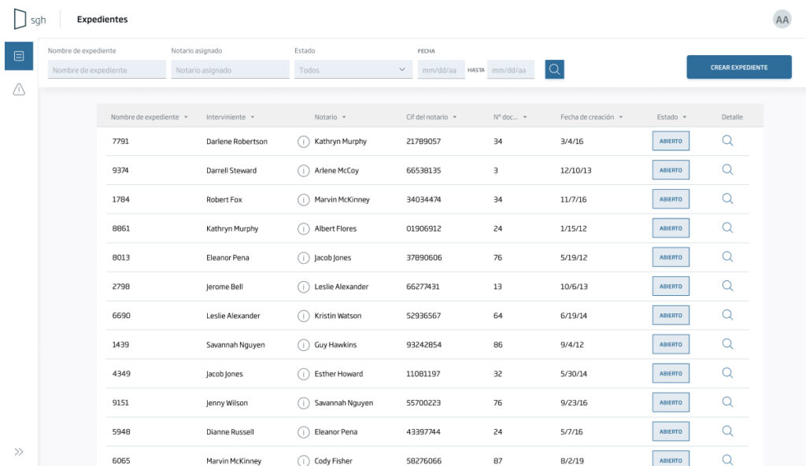Click the sgh logo
This screenshot has height=466, width=806.
(30, 19)
